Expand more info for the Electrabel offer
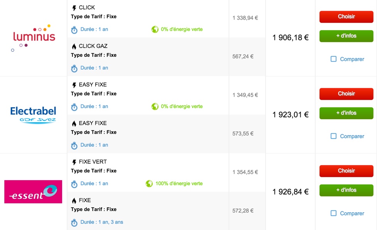 pyautogui.click(x=346, y=113)
